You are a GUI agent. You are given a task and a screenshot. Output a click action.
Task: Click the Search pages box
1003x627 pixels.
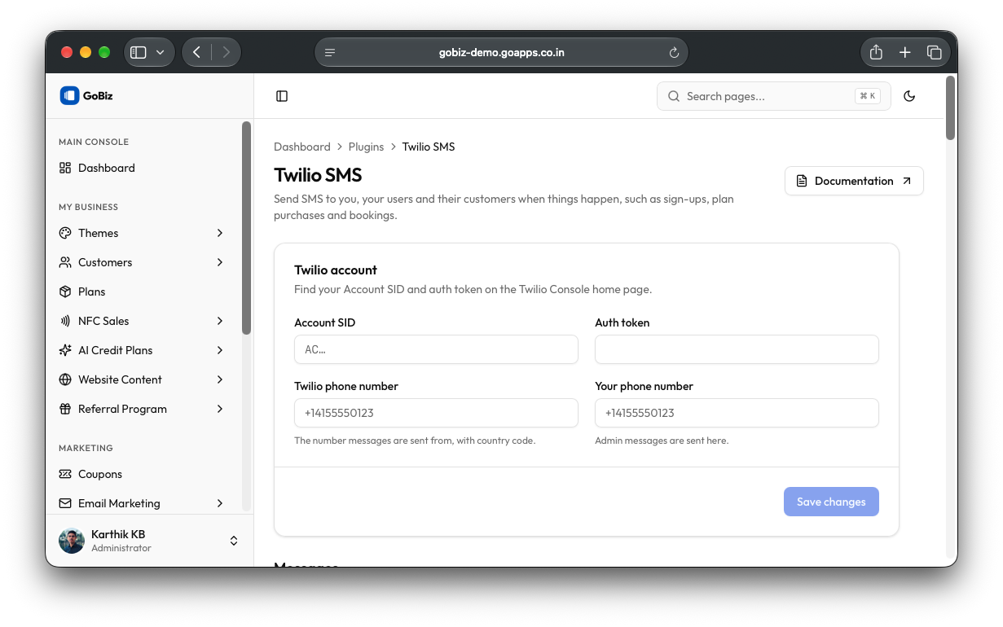coord(773,96)
